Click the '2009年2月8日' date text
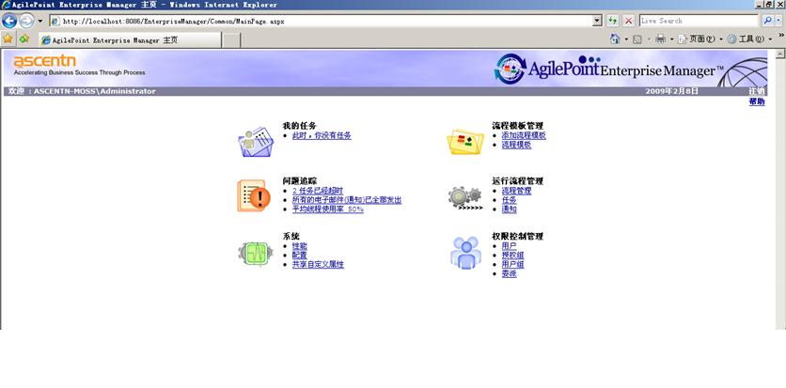Screen dimensions: 786x388 (x=671, y=91)
